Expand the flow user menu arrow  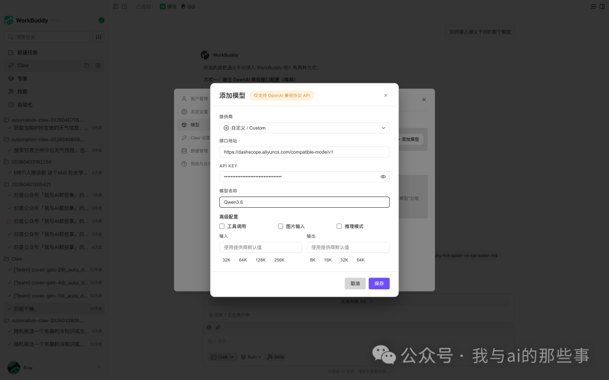99,367
